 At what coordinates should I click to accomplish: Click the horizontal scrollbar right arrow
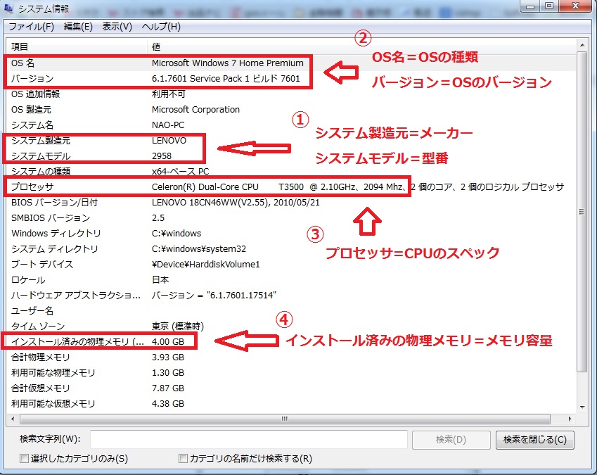(569, 419)
